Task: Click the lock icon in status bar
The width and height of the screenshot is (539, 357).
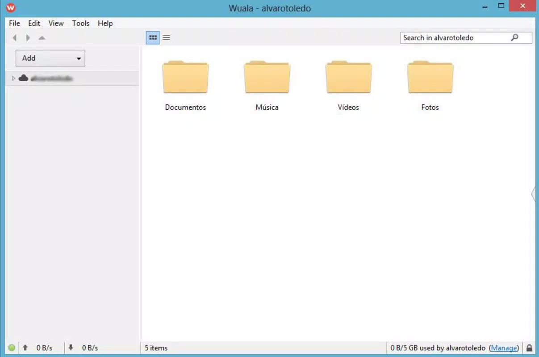Action: (x=529, y=348)
